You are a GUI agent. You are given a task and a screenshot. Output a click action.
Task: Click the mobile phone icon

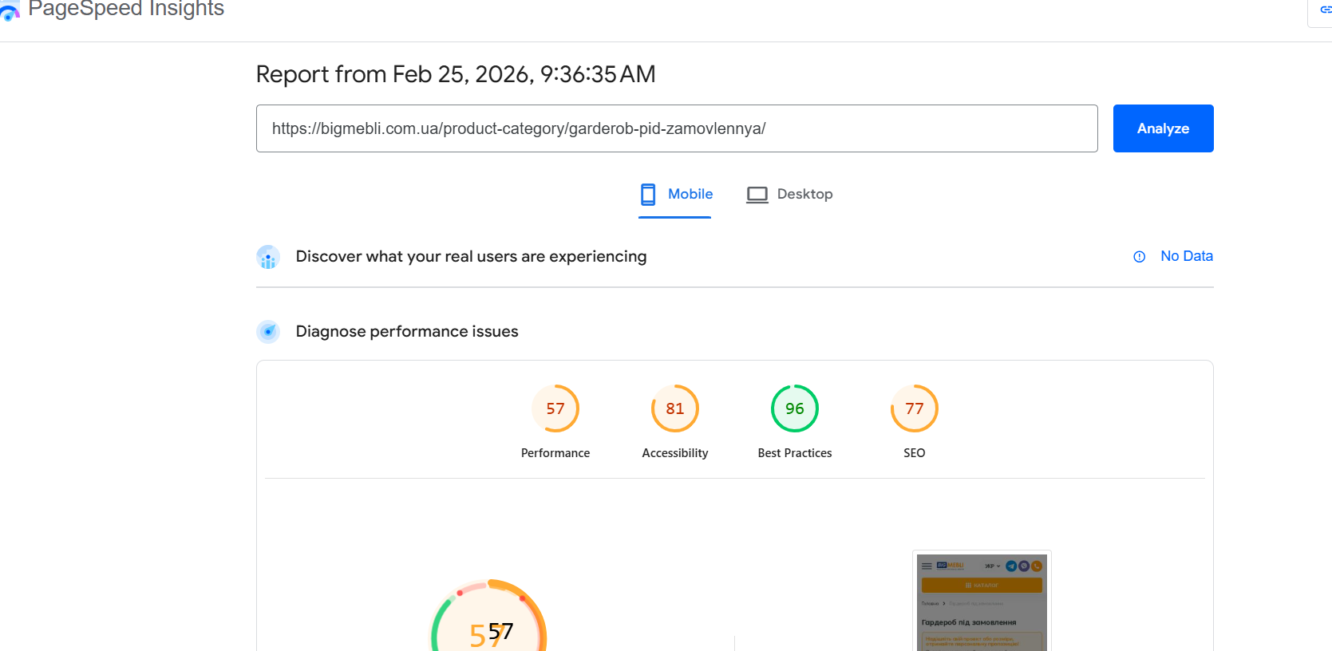(648, 195)
